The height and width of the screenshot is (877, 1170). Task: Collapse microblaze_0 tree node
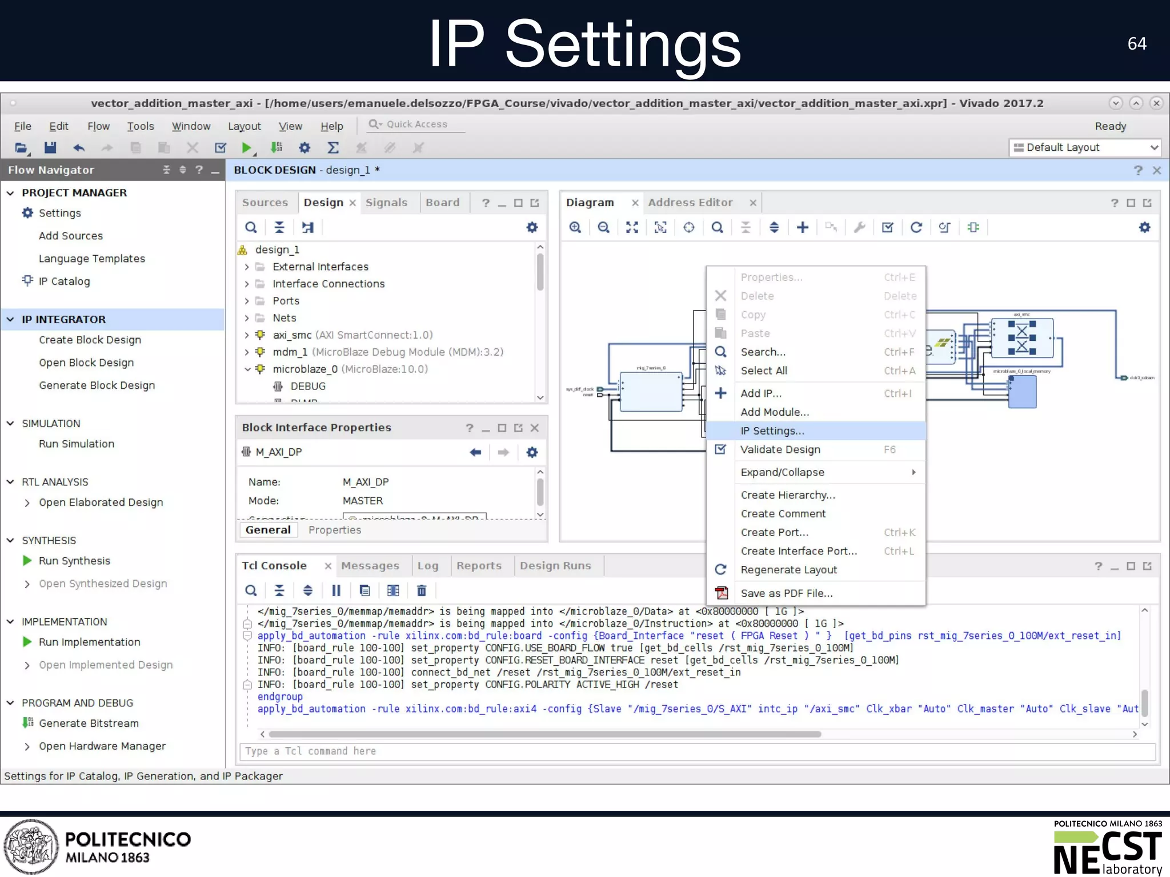247,369
